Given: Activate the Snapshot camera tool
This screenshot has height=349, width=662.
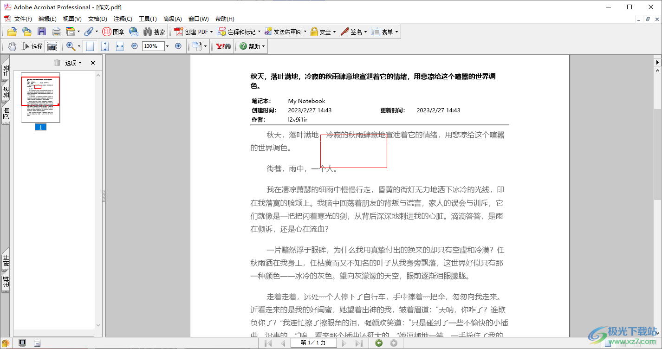Looking at the screenshot, I should coord(52,46).
